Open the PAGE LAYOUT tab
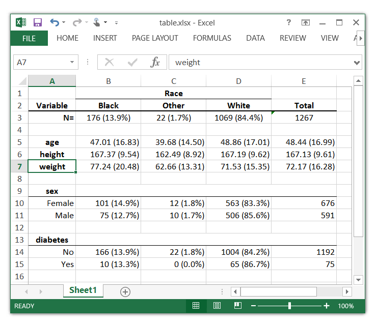 [155, 38]
